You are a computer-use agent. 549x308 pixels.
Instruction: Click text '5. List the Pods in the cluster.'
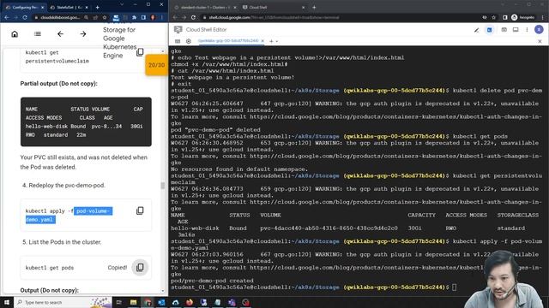coord(62,241)
